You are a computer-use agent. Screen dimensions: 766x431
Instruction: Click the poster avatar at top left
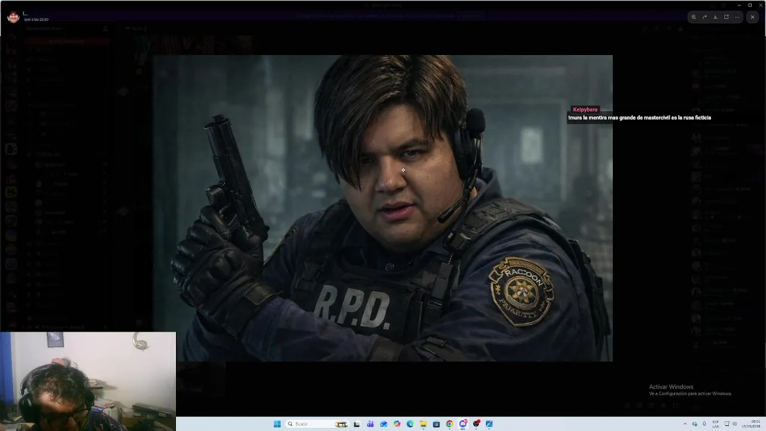coord(13,17)
